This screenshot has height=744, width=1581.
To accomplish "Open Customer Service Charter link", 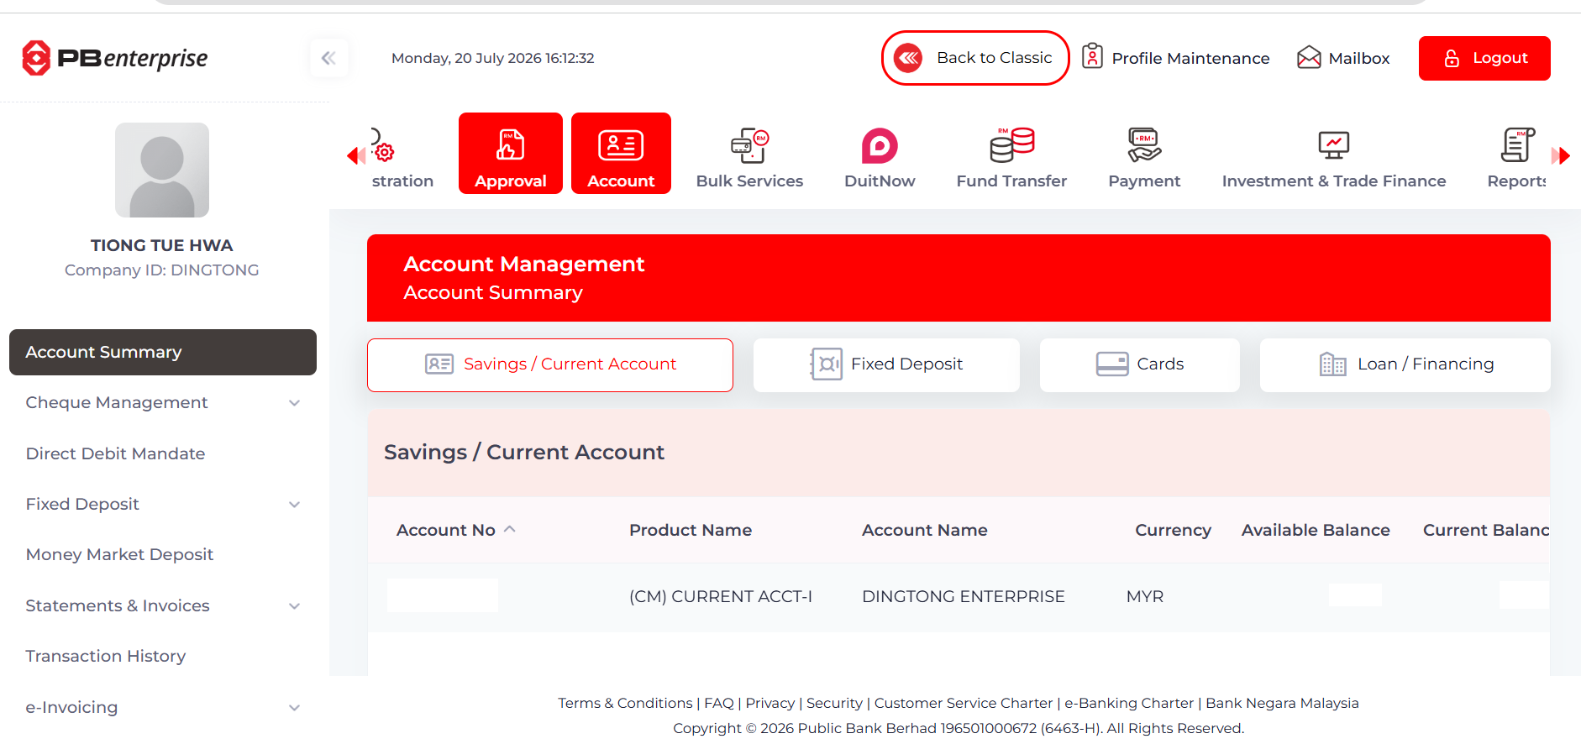I will pyautogui.click(x=964, y=703).
